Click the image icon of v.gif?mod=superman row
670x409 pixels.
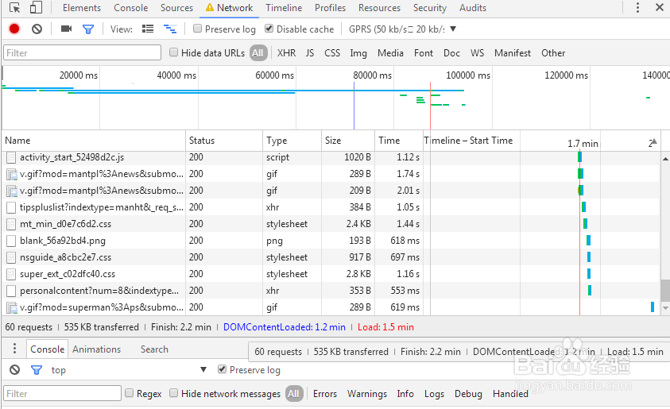(12, 307)
